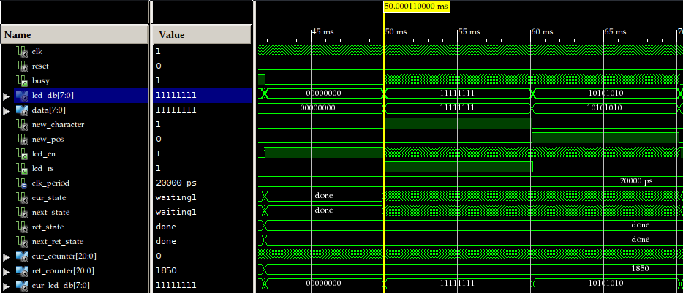The width and height of the screenshot is (683, 293).
Task: Expand the cur_counter[20:0] bus
Action: [7, 256]
